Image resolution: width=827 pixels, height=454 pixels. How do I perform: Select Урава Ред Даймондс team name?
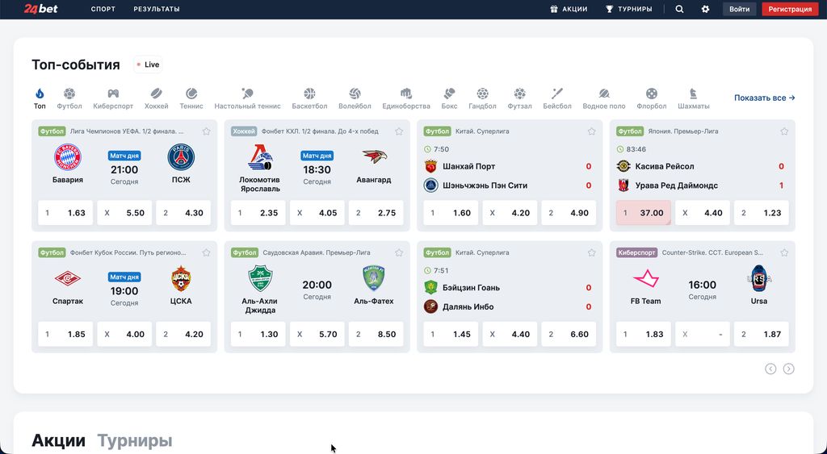click(677, 185)
